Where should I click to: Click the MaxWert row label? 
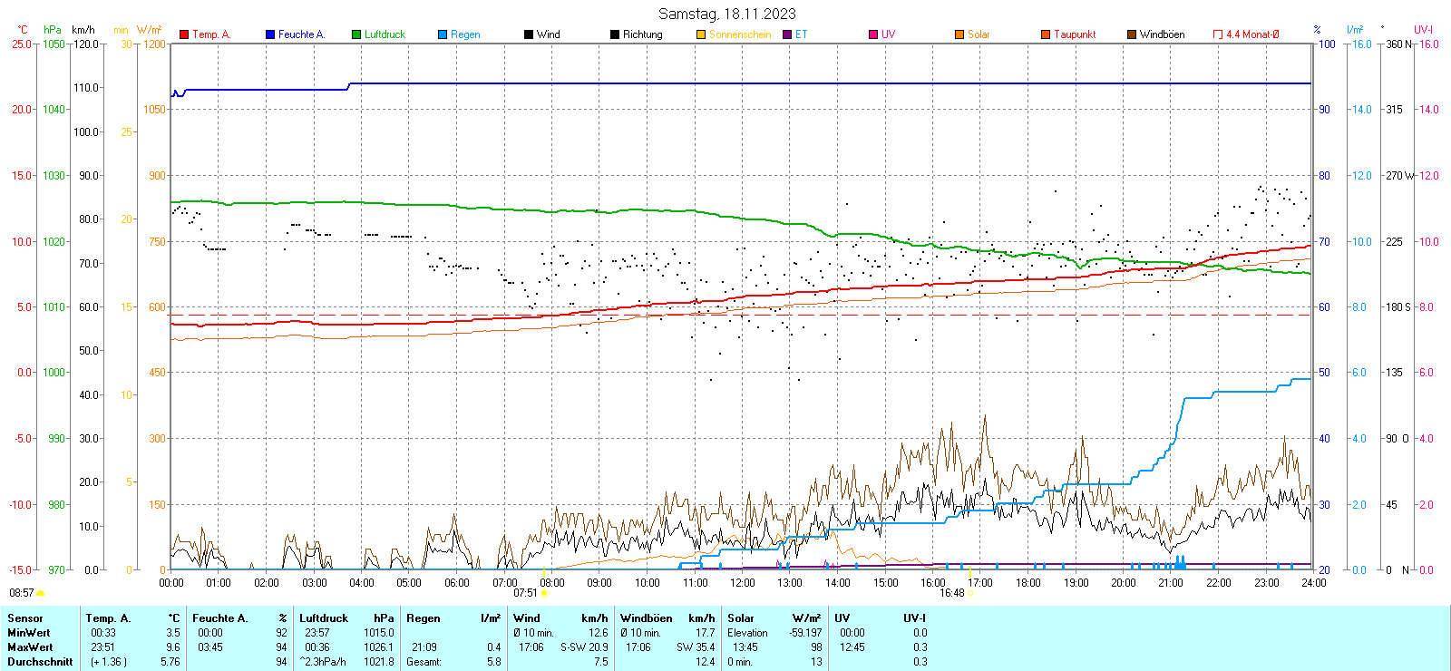coord(30,647)
